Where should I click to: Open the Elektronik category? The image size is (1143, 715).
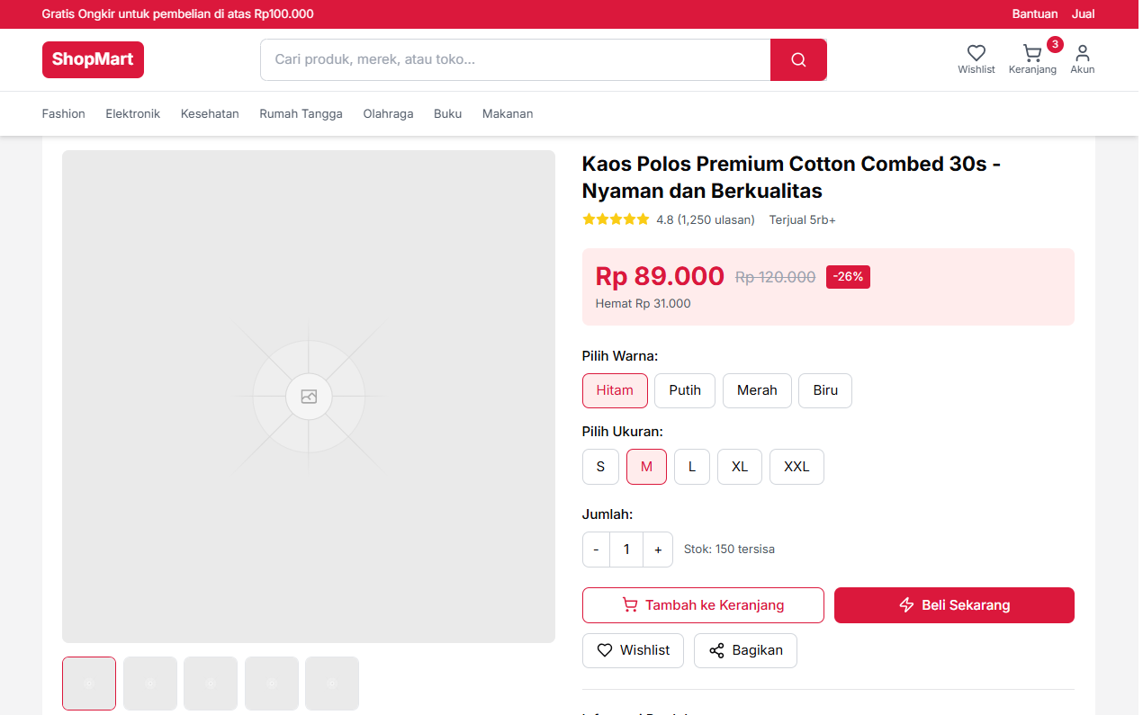[x=132, y=114]
